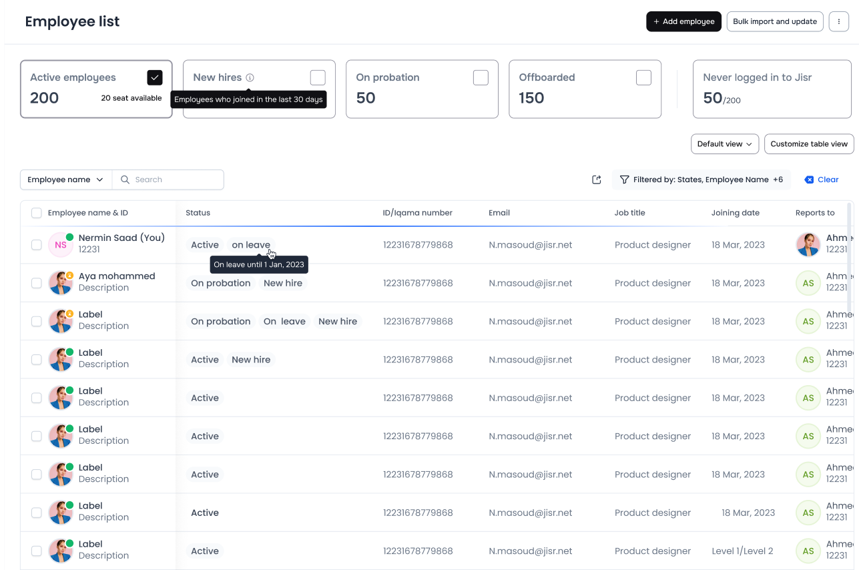The image size is (859, 570).
Task: Click the Status column header
Action: [198, 213]
